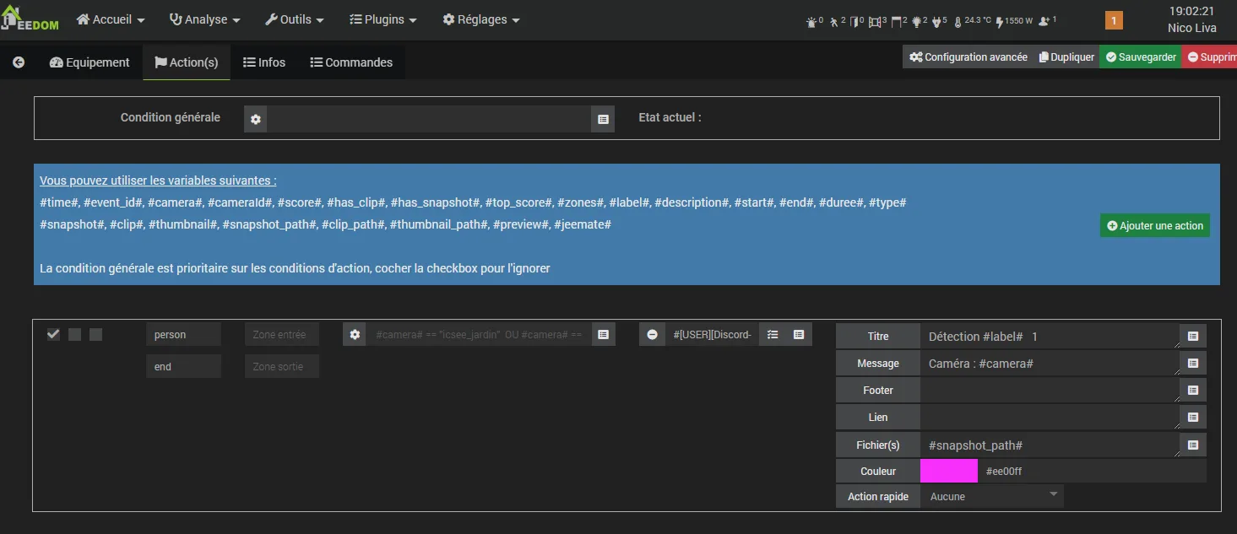Click the empty Footer field
Screen dimensions: 1237x534
pyautogui.click(x=1050, y=391)
